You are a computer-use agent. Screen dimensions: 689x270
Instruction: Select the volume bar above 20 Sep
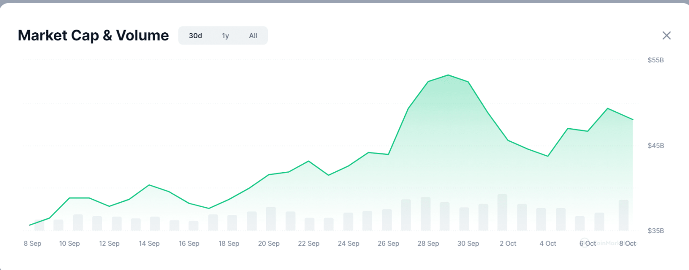pos(270,219)
